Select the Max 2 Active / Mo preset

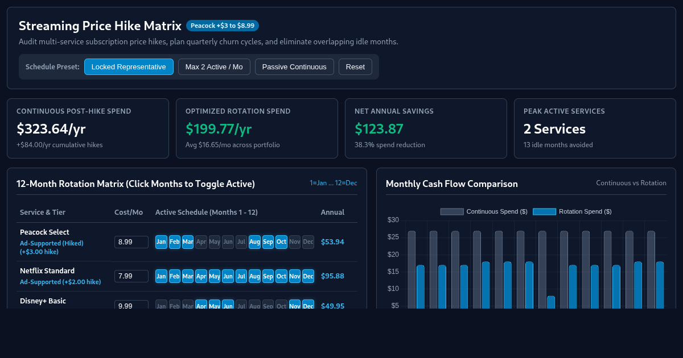[x=214, y=67]
